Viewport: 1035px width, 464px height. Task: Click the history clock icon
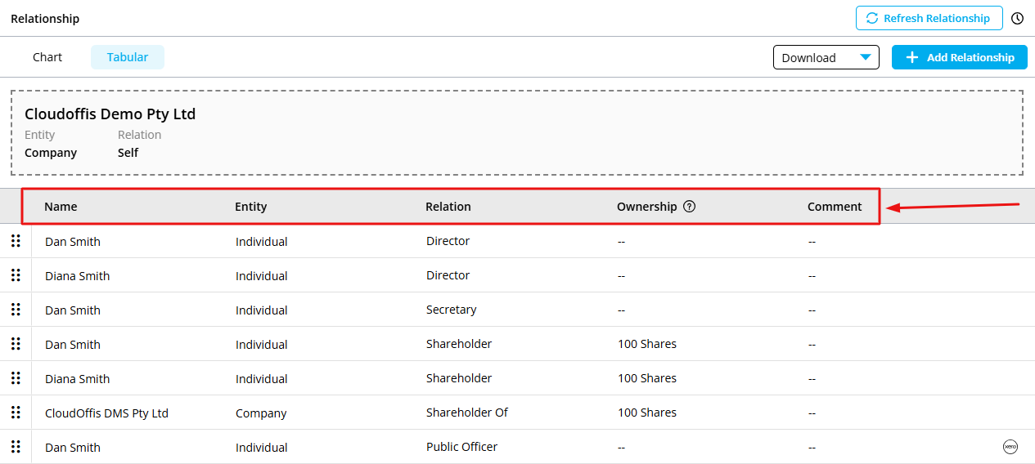click(x=1018, y=18)
